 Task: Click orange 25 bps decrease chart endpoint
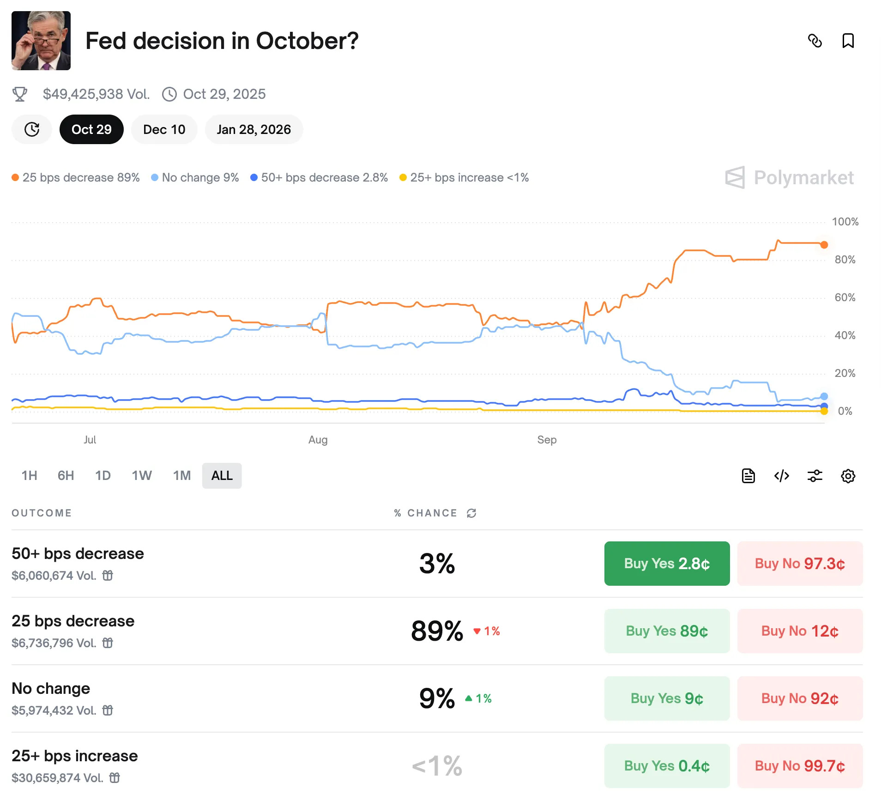(x=824, y=245)
